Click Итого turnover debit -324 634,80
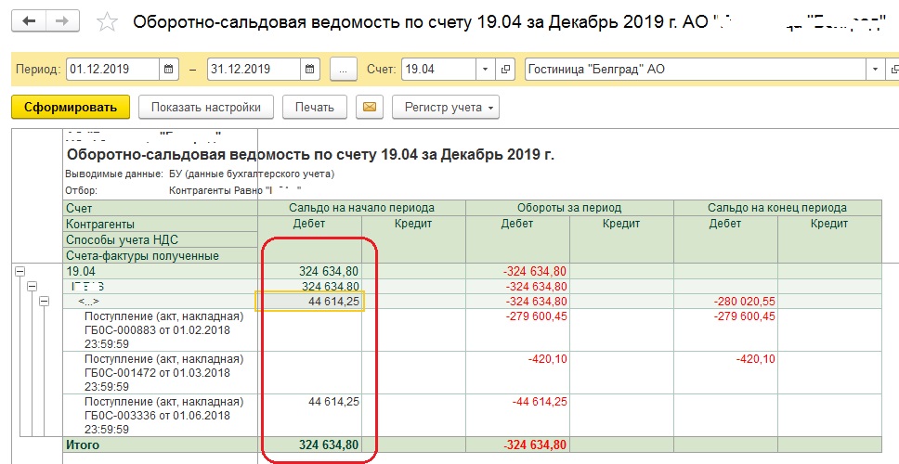Screen dimensions: 899x464 (x=534, y=445)
